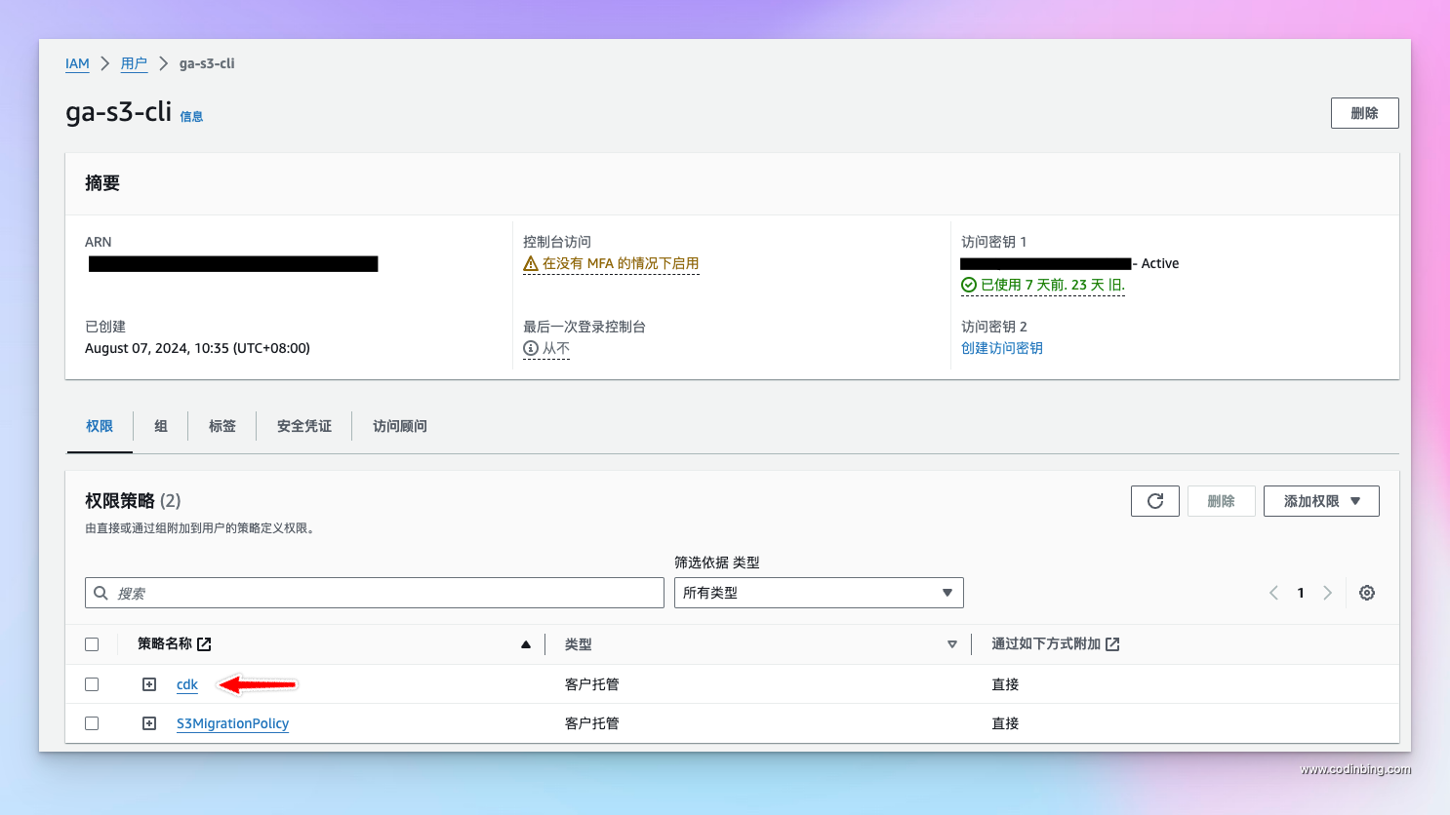Click page number 1 in pagination
The height and width of the screenshot is (815, 1450).
point(1301,593)
